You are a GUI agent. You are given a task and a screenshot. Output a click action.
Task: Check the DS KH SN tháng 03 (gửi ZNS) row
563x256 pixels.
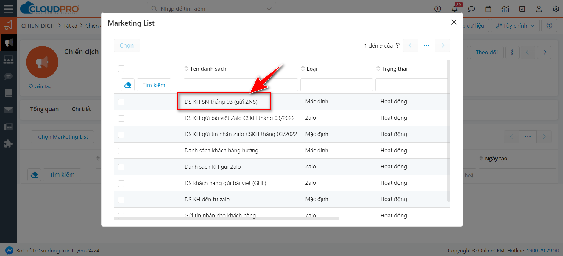click(121, 102)
